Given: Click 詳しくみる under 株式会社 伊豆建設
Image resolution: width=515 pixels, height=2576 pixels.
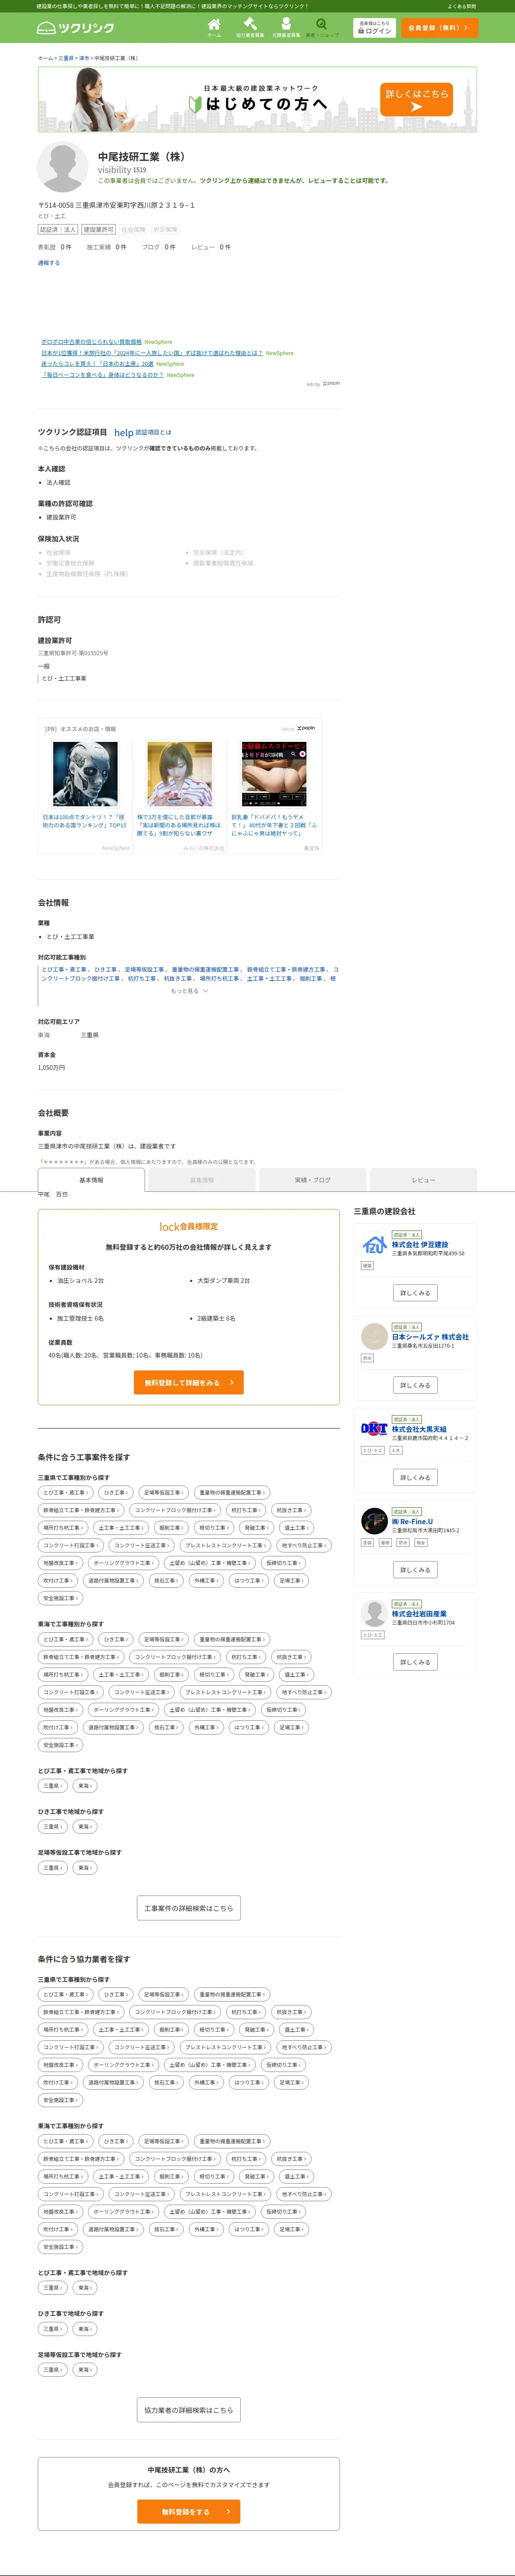Looking at the screenshot, I should [x=415, y=1293].
